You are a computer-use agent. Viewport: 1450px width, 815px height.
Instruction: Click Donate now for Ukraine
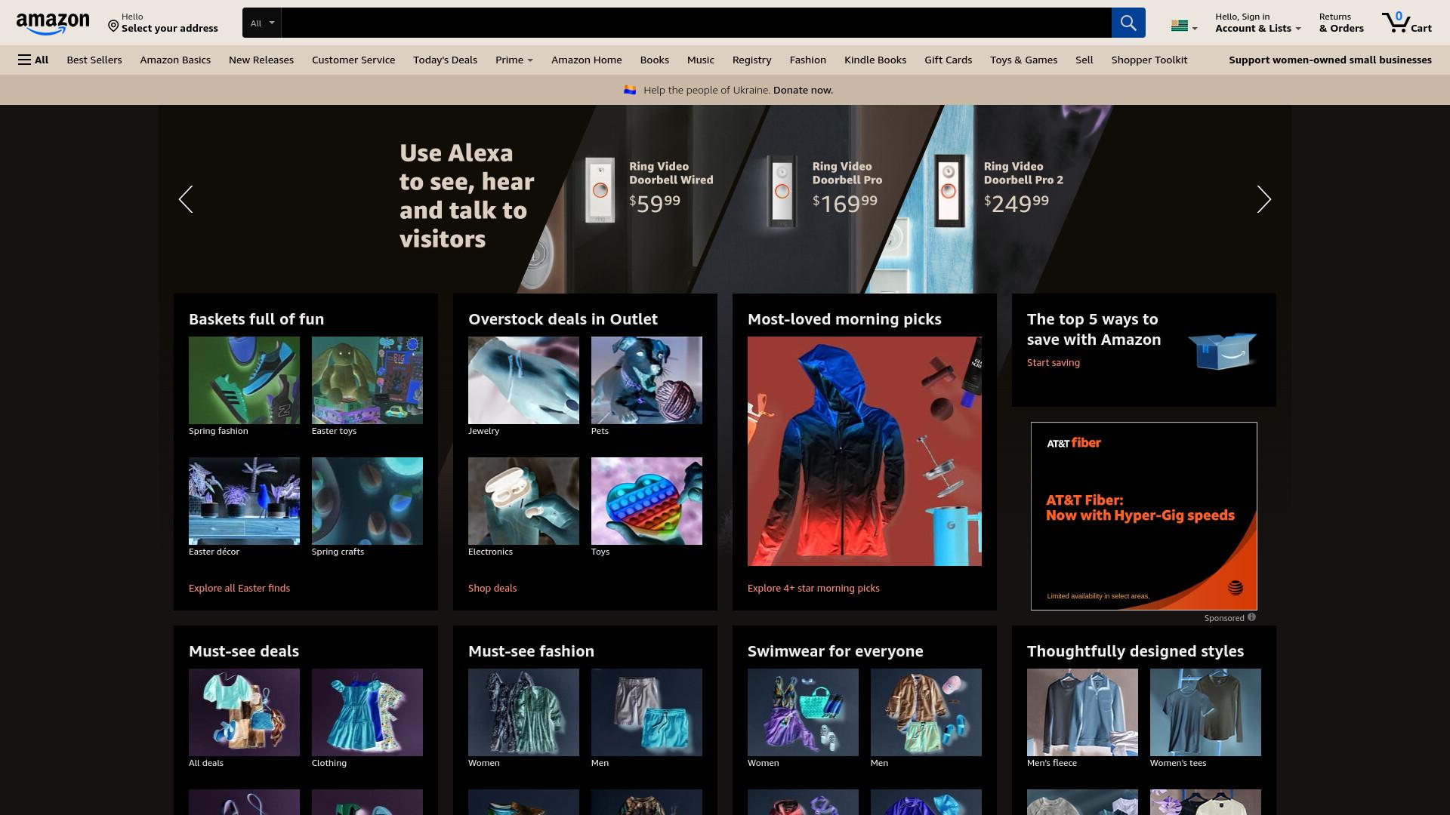[803, 90]
